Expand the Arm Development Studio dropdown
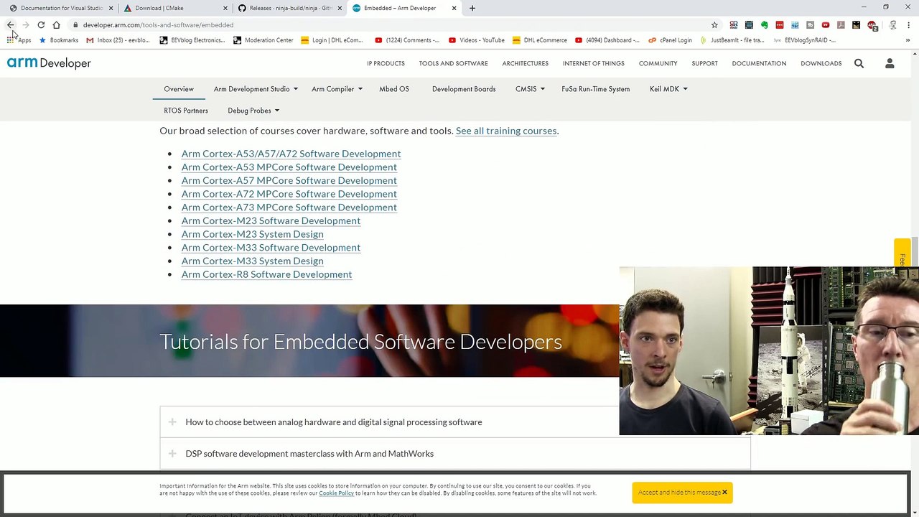Image resolution: width=919 pixels, height=517 pixels. point(256,89)
